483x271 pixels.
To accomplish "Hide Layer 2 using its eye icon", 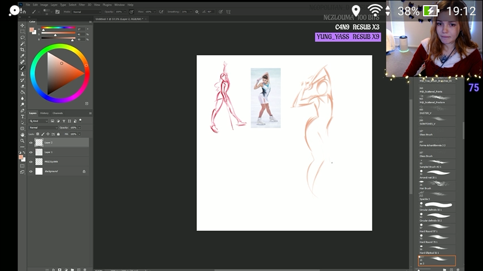I will [31, 143].
